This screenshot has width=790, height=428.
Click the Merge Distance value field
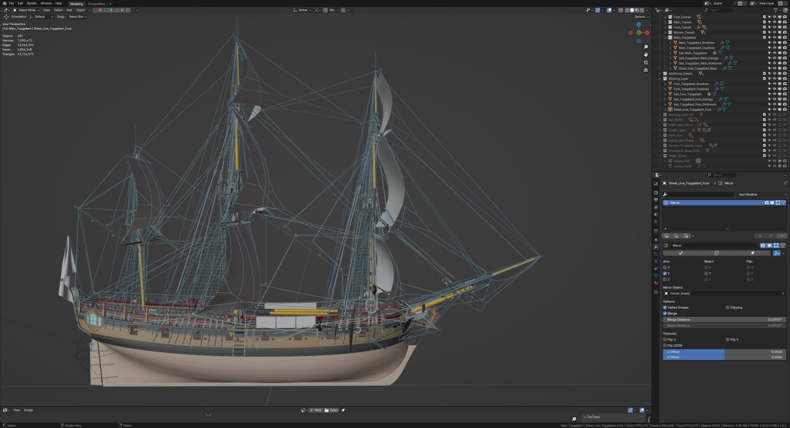click(x=724, y=319)
